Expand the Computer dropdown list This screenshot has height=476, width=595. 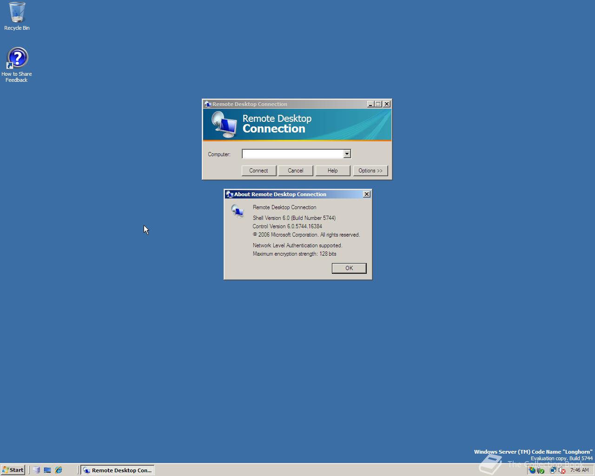point(347,154)
